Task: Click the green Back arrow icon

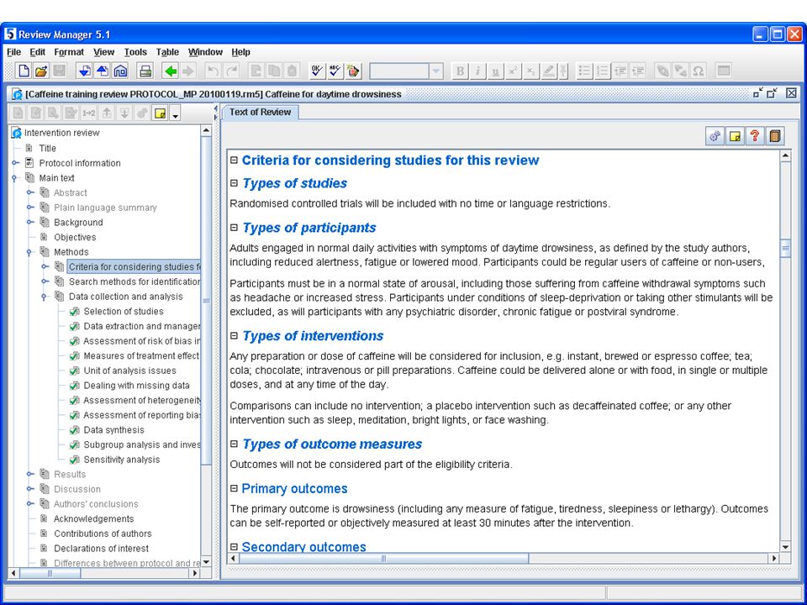Action: coord(171,71)
